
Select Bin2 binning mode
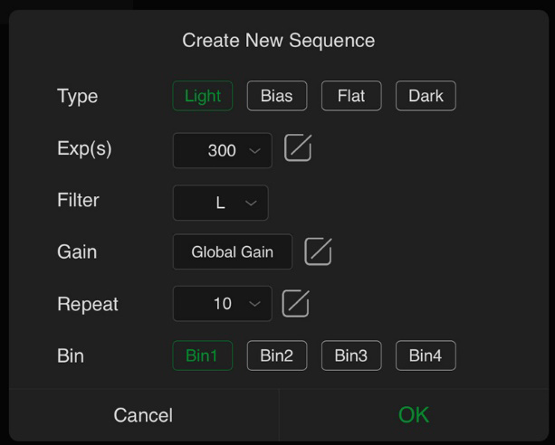(x=277, y=355)
